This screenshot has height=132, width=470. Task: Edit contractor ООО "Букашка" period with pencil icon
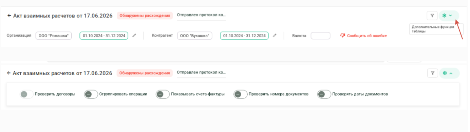275,35
